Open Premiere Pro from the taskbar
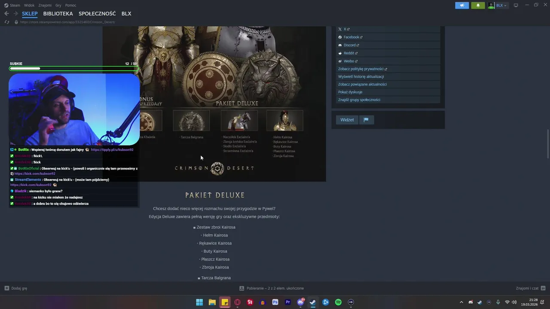Screen dimensions: 550x309 tap(288, 302)
